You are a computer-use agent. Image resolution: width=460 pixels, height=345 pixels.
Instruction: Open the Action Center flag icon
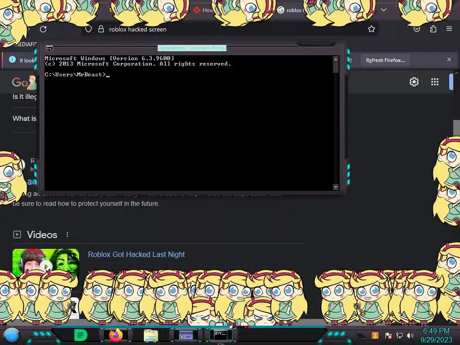click(x=389, y=336)
